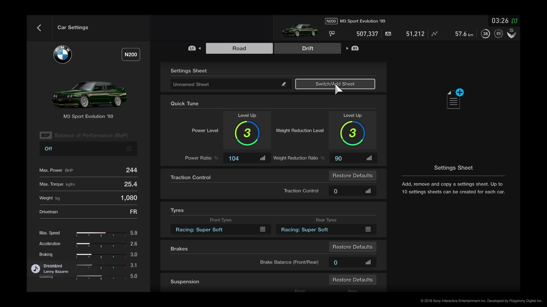Click the BOP label badge
Viewport: 547px width, 307px height.
(46, 135)
